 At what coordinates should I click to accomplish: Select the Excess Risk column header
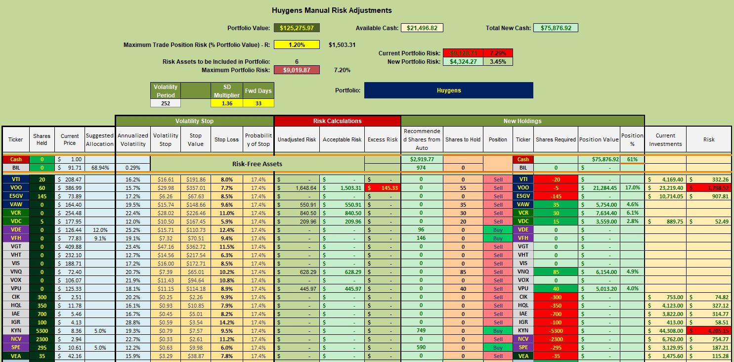click(383, 139)
